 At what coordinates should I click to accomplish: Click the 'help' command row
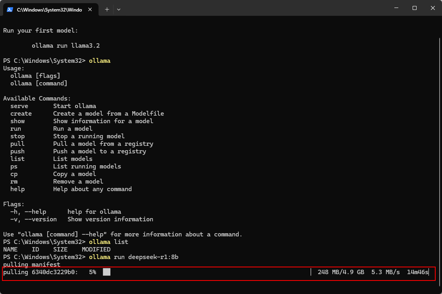coord(71,189)
